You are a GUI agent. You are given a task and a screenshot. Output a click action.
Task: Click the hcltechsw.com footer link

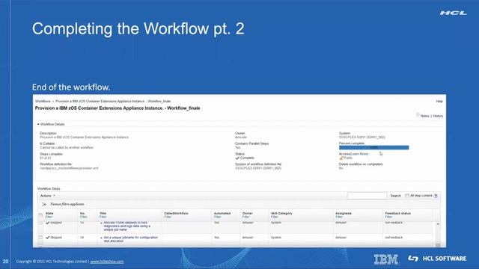[x=107, y=262]
